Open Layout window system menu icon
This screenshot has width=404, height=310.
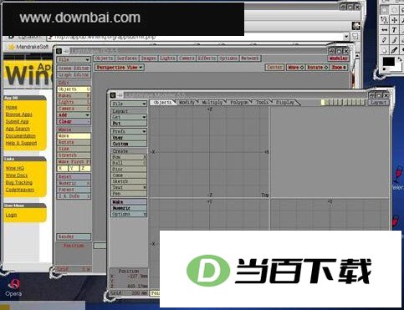[x=59, y=51]
